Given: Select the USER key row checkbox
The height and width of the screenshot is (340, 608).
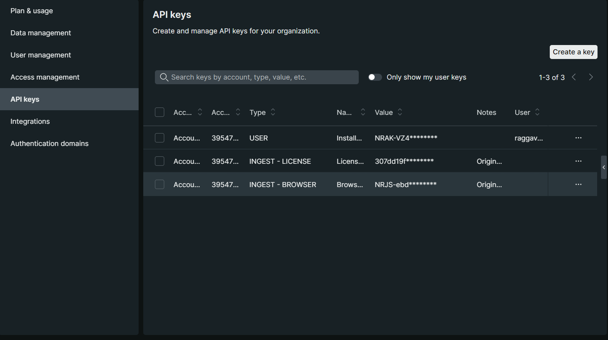Looking at the screenshot, I should [160, 138].
